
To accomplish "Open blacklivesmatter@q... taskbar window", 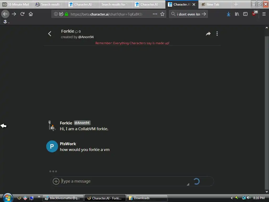I will point(63,198).
